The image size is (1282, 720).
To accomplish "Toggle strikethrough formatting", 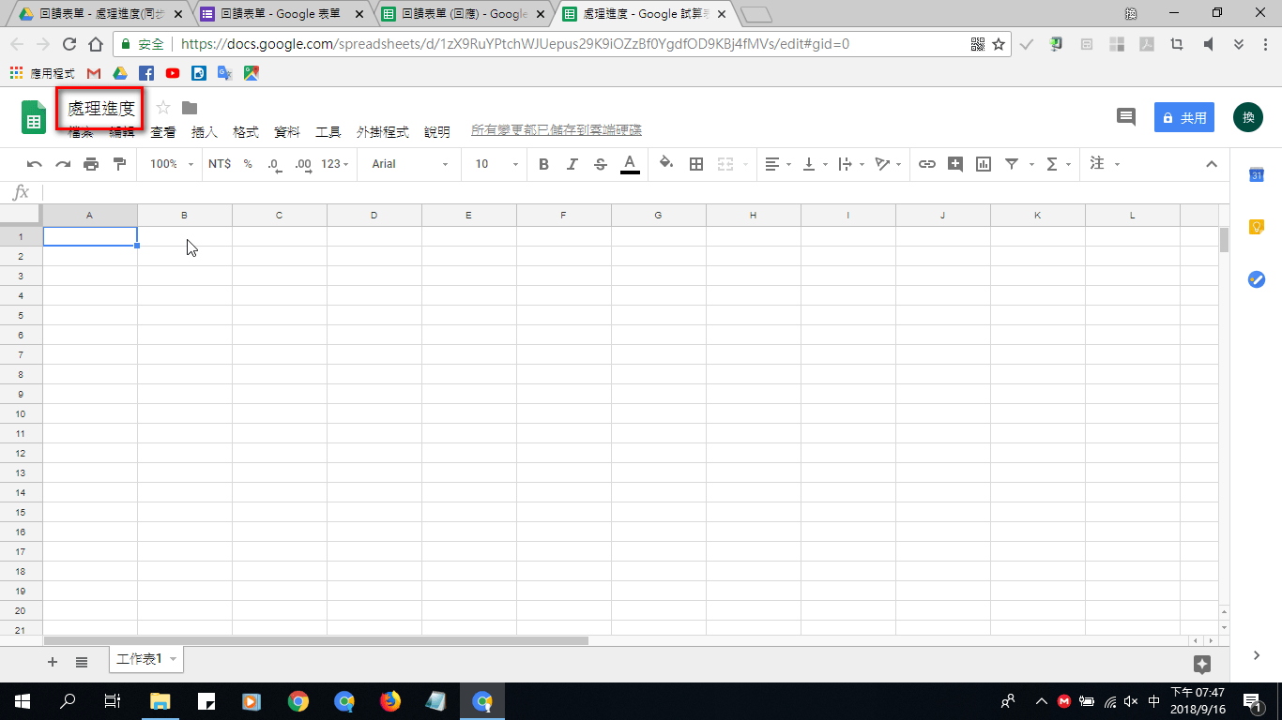I will [x=601, y=164].
